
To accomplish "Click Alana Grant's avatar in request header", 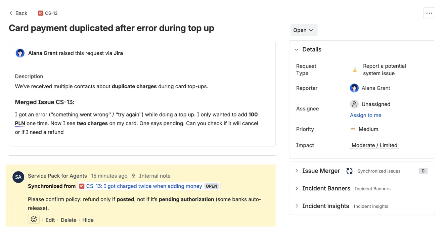I will [x=20, y=53].
